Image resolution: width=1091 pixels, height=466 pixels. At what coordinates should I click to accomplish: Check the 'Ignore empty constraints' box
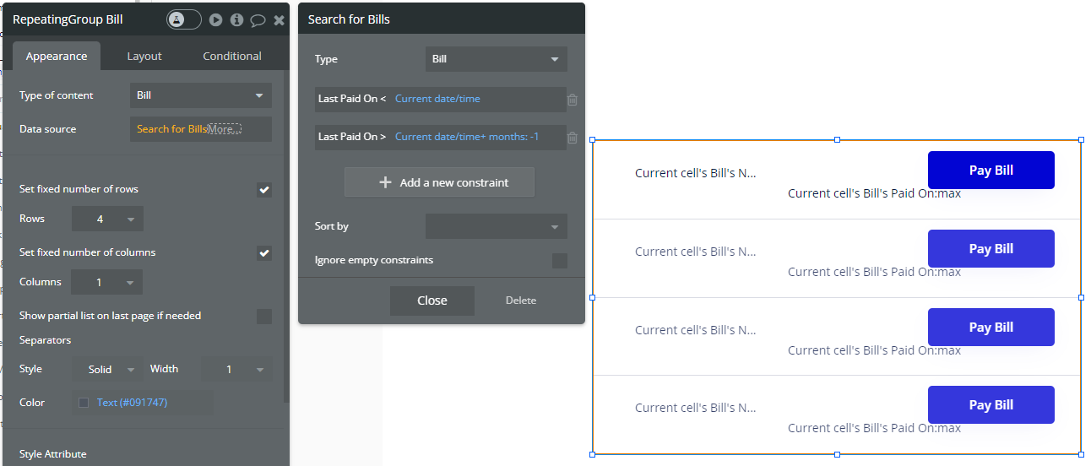click(x=560, y=260)
